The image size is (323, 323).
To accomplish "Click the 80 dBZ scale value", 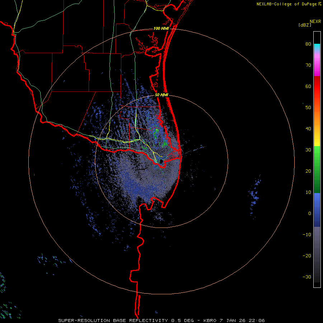I will coord(308,44).
